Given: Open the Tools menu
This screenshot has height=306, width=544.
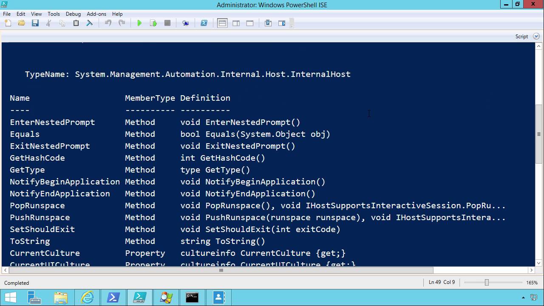Looking at the screenshot, I should [54, 14].
